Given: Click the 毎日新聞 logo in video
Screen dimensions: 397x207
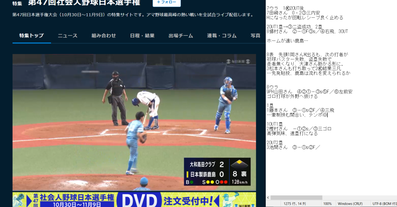Looking at the screenshot, I should 238,62.
